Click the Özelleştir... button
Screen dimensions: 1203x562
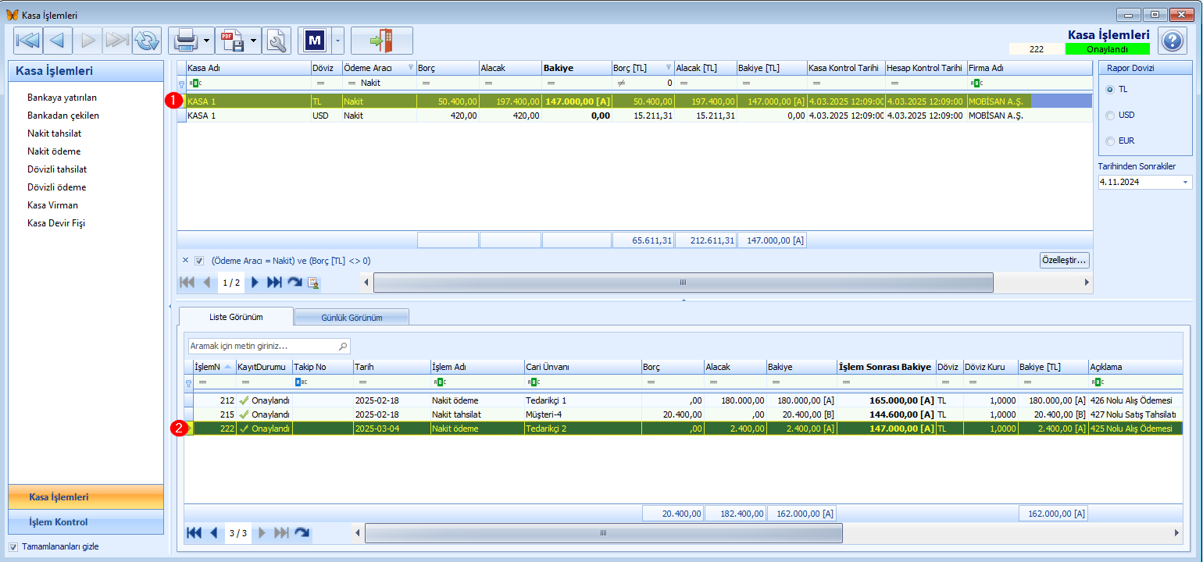pyautogui.click(x=1063, y=260)
